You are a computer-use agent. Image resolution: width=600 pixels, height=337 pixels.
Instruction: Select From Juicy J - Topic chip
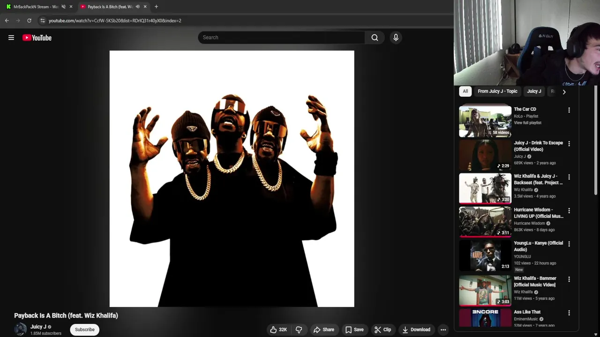click(x=497, y=91)
